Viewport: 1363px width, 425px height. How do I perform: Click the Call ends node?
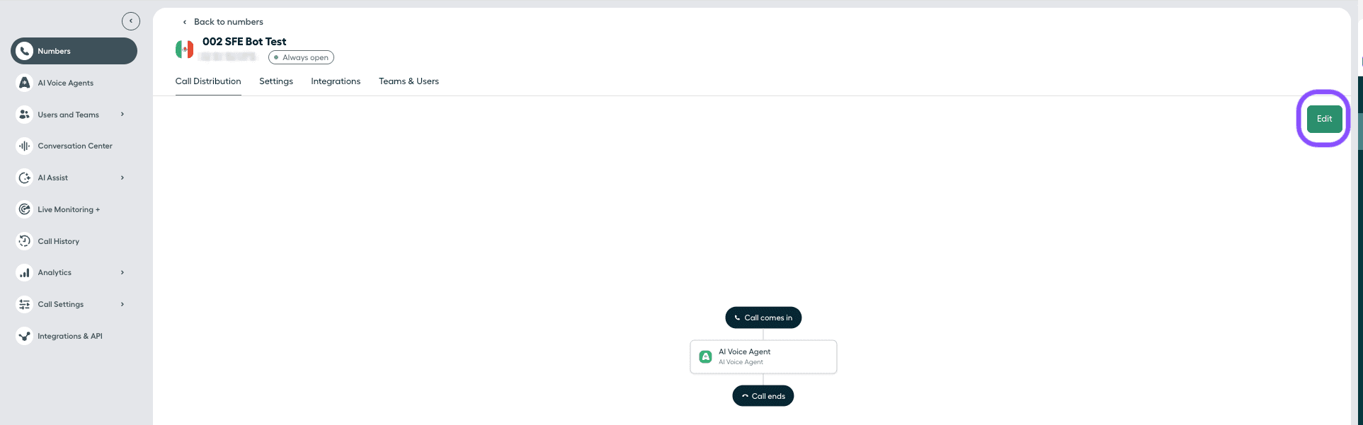pyautogui.click(x=763, y=395)
